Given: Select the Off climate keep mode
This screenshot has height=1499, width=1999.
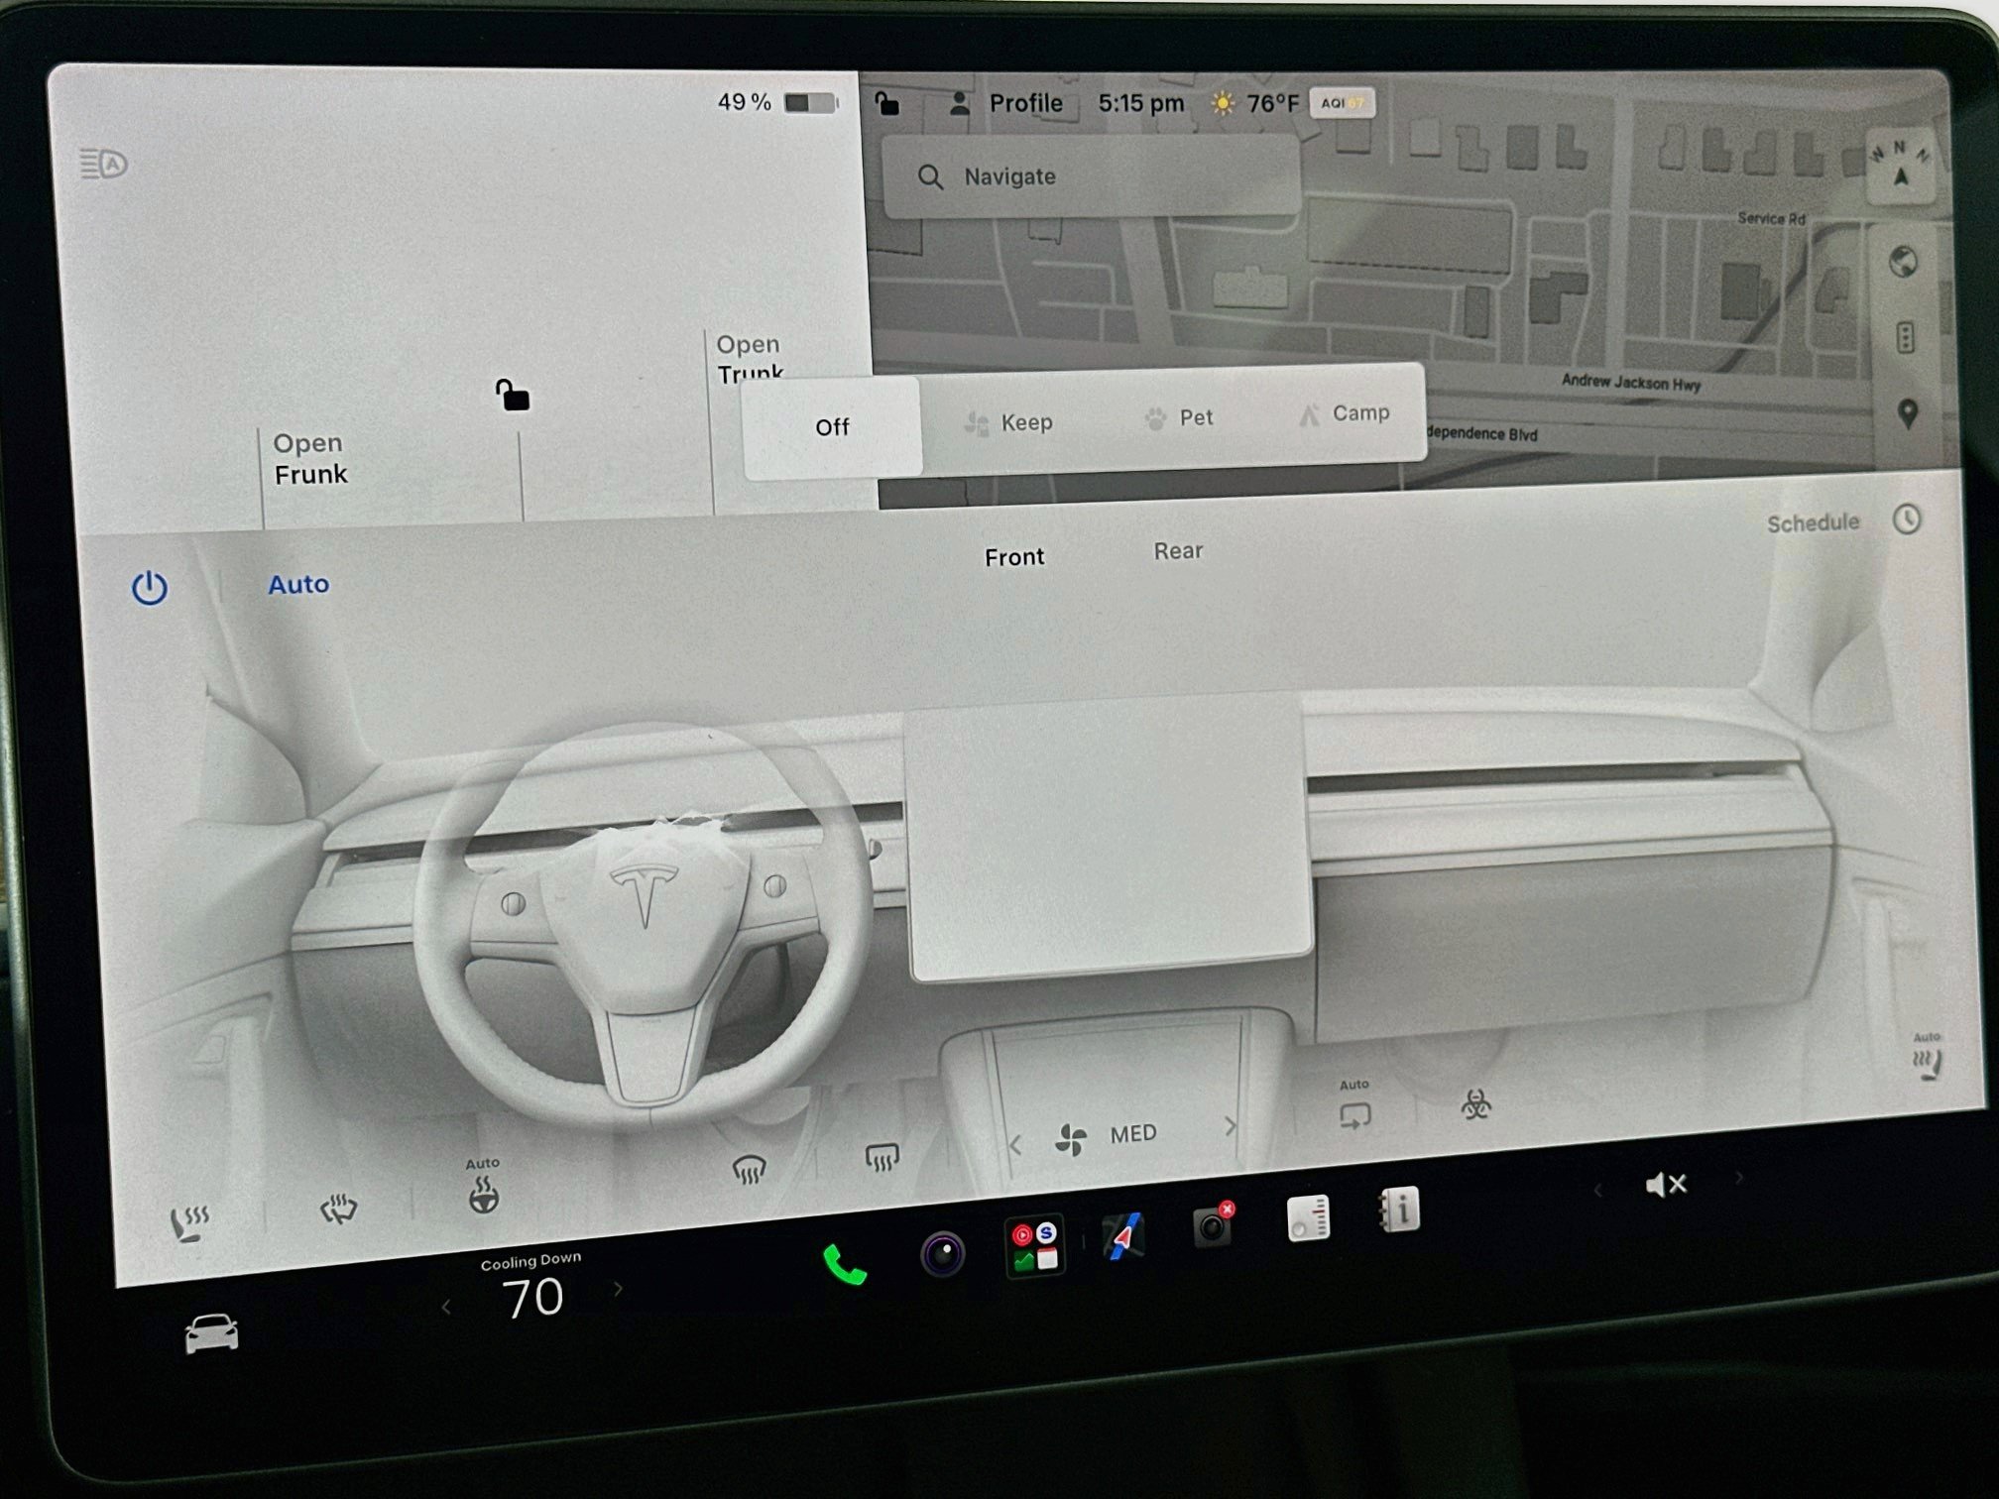Looking at the screenshot, I should [x=832, y=427].
